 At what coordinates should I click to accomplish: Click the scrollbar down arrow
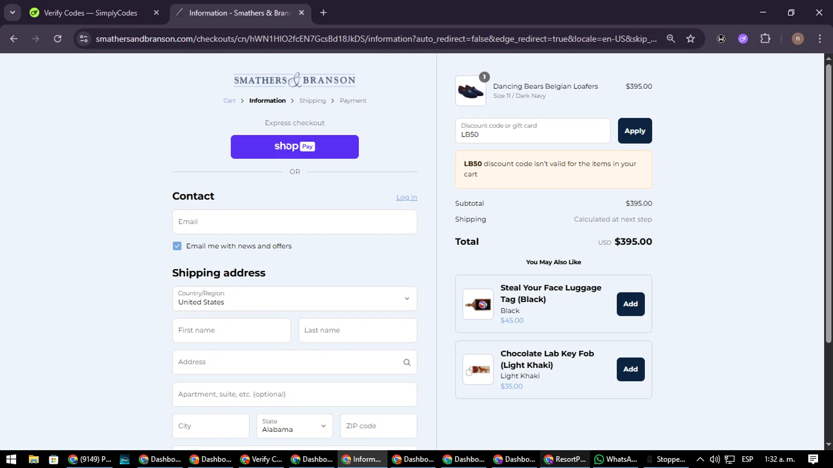pyautogui.click(x=829, y=445)
